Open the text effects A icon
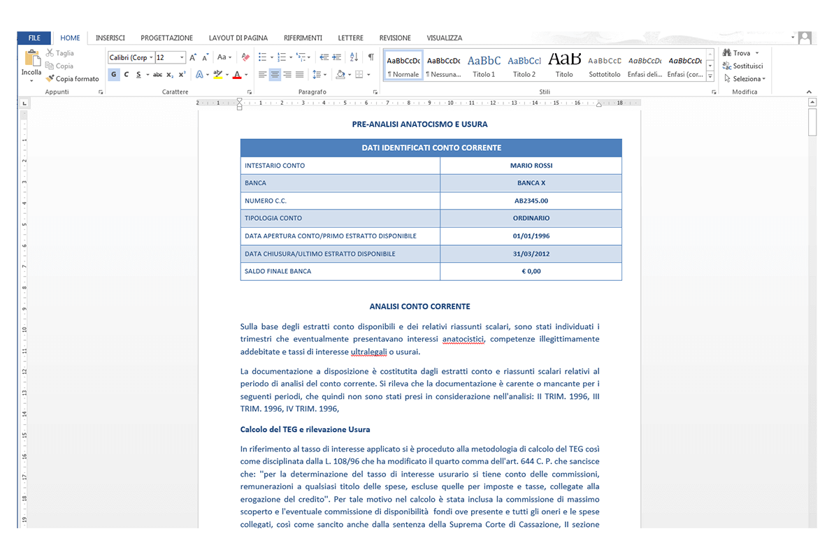 pyautogui.click(x=199, y=75)
